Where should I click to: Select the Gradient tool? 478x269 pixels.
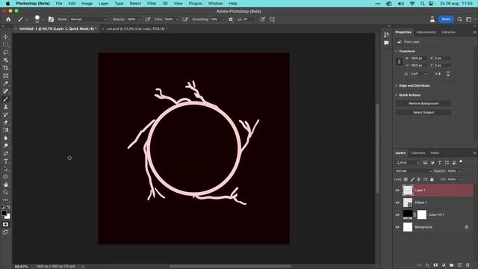pos(5,130)
